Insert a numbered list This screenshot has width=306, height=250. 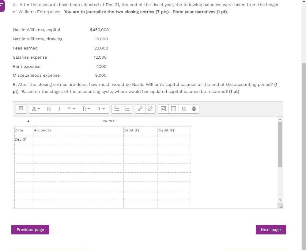click(x=127, y=108)
